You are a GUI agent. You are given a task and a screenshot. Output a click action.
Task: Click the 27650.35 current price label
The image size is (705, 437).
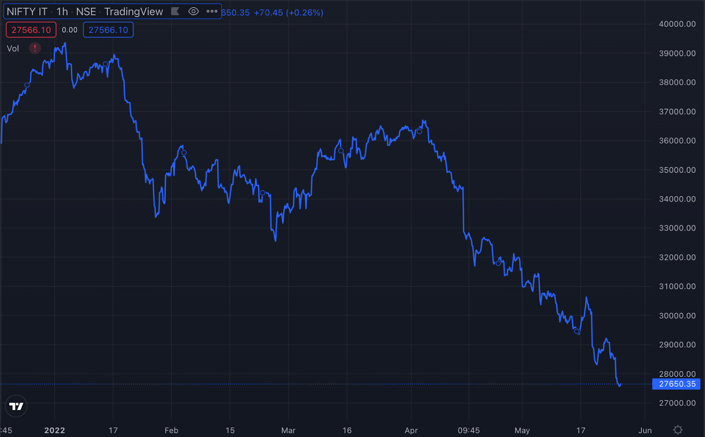[676, 384]
